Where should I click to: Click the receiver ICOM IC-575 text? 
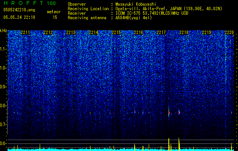coord(129,13)
